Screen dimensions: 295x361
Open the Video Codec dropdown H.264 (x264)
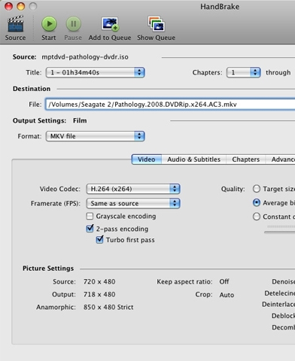133,189
